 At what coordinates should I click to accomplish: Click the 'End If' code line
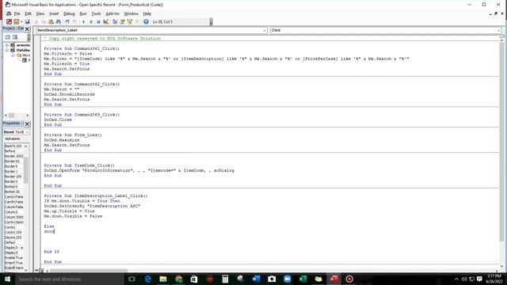point(51,252)
